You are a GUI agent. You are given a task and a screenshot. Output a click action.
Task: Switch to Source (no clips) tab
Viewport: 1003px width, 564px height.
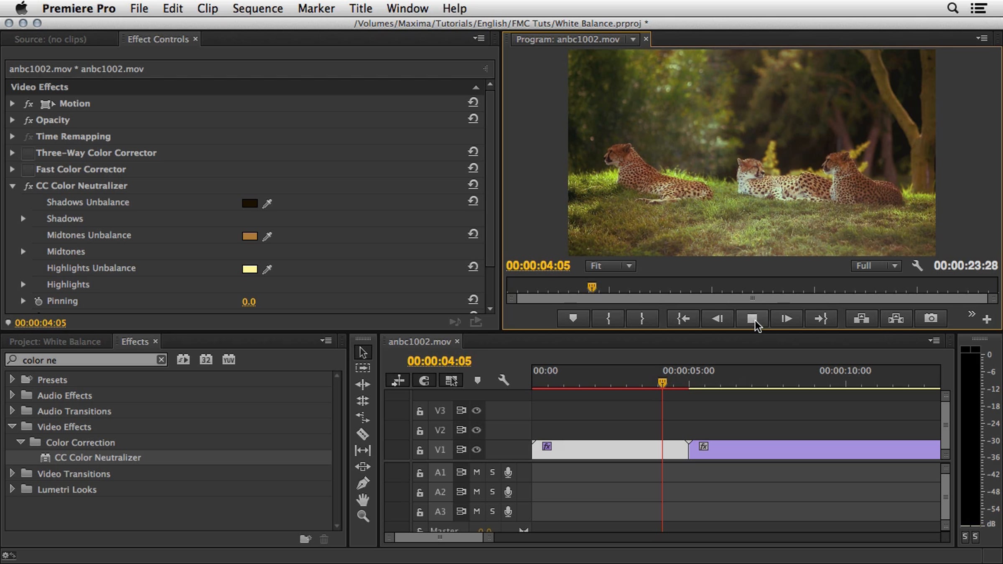click(x=51, y=39)
